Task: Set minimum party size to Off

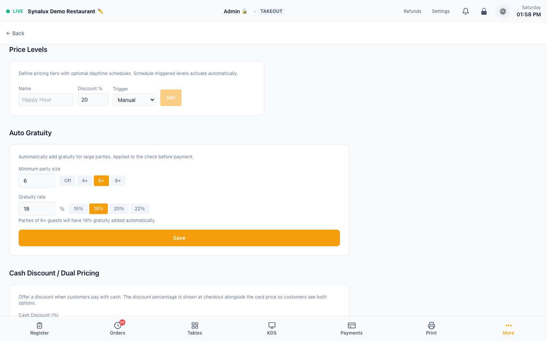Action: coord(68,181)
